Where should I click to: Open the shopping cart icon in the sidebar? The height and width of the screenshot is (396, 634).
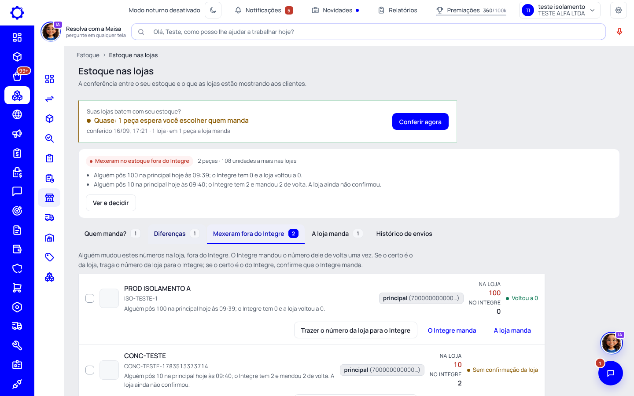[x=17, y=288]
